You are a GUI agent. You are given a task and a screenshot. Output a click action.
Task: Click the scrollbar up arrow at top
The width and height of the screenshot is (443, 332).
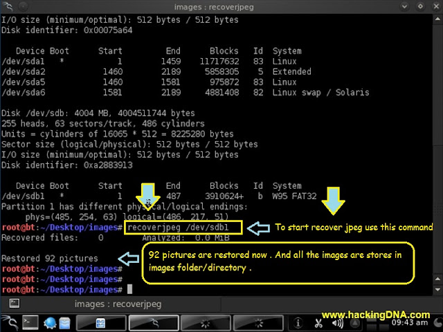(x=437, y=19)
